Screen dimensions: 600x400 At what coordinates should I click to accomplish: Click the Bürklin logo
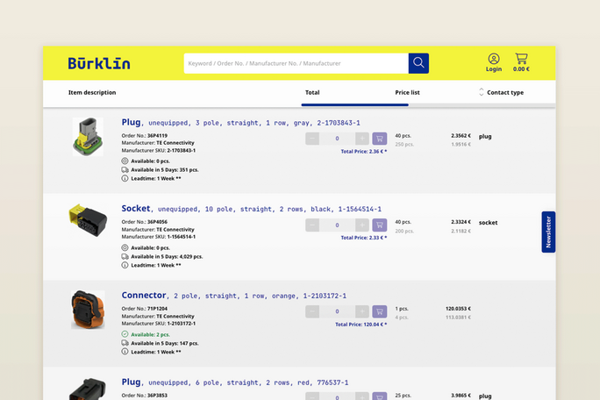click(99, 63)
